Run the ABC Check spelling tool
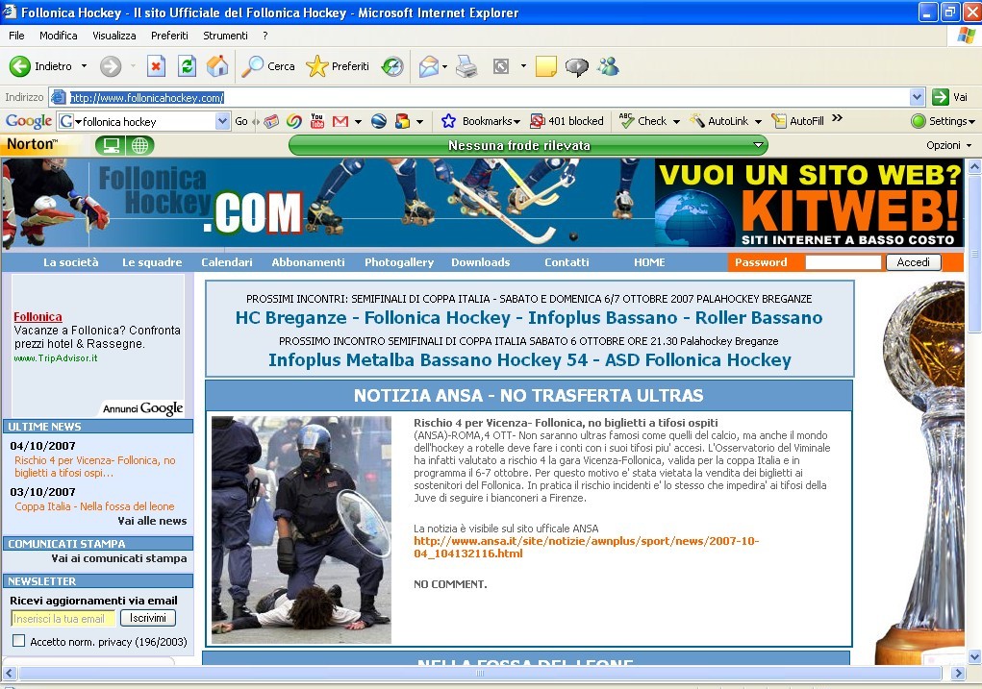This screenshot has height=689, width=982. pos(643,121)
